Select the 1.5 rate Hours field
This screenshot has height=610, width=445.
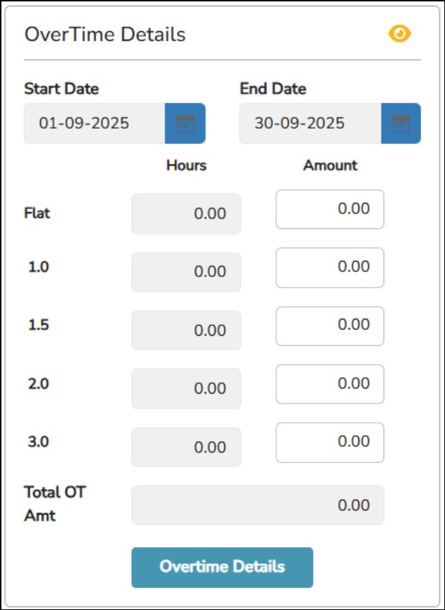[x=186, y=330]
